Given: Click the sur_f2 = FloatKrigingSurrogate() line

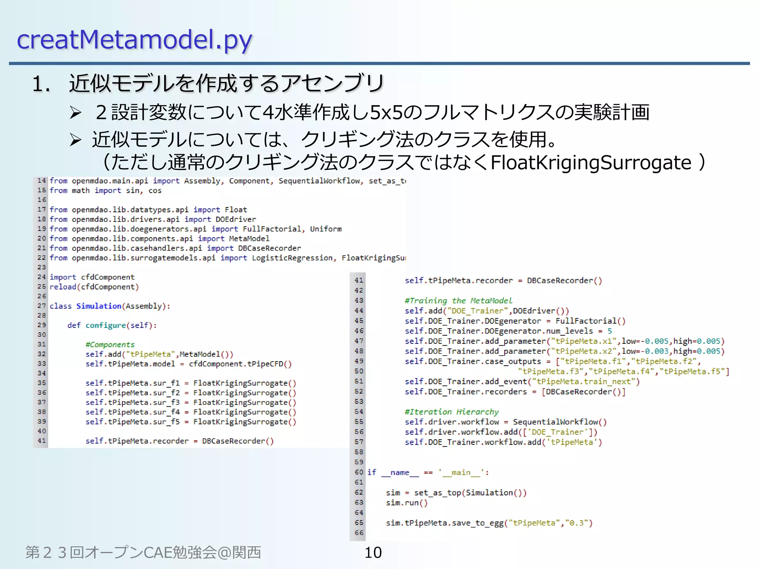Looking at the screenshot, I should pyautogui.click(x=191, y=393).
